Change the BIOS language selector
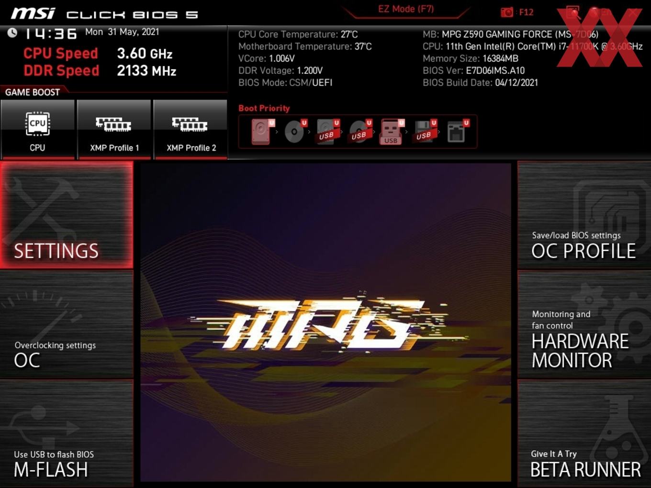 600,12
